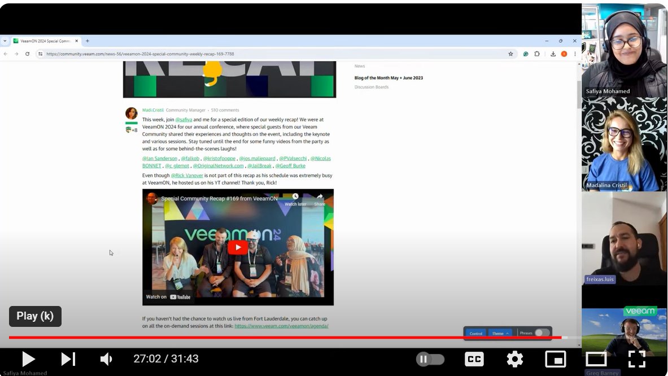Click the +8 badges under avatar
668x376 pixels.
131,130
